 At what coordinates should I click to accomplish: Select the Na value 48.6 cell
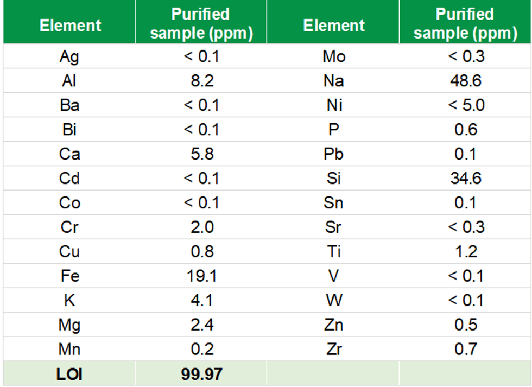click(x=465, y=81)
